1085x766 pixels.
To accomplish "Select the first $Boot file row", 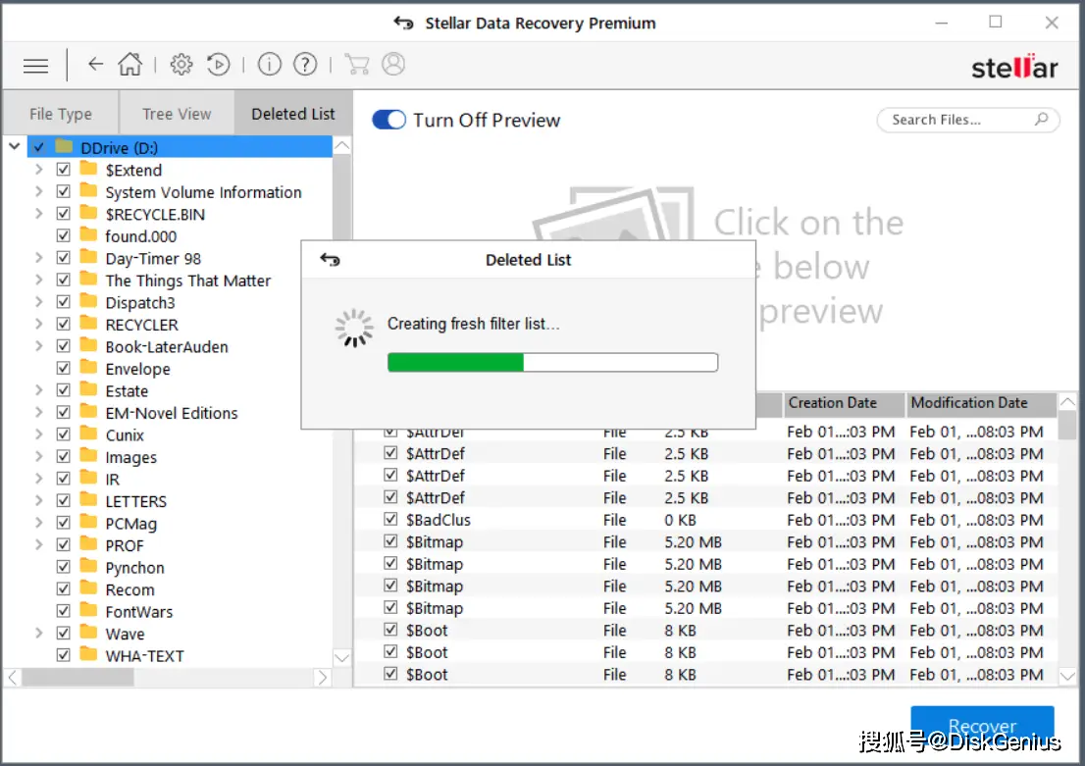I will tap(705, 631).
